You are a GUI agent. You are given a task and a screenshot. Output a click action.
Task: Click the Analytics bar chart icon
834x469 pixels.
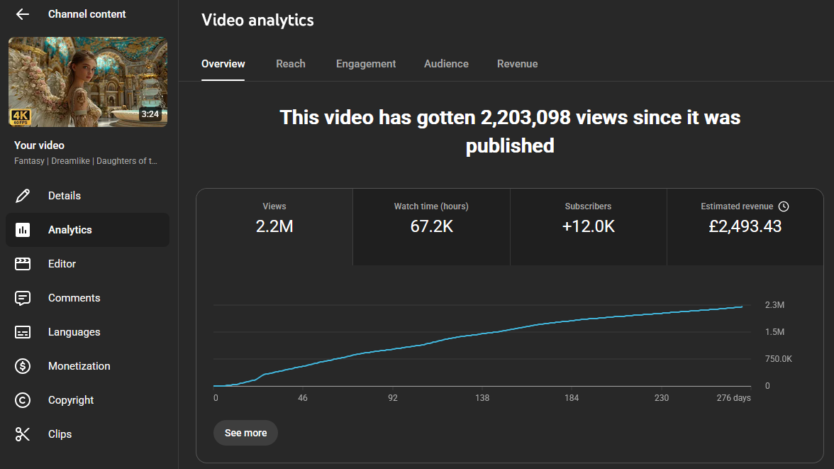click(23, 230)
